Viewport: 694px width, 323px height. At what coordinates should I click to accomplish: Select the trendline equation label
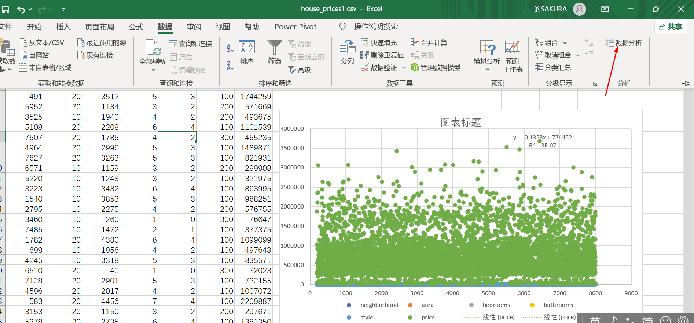point(543,141)
